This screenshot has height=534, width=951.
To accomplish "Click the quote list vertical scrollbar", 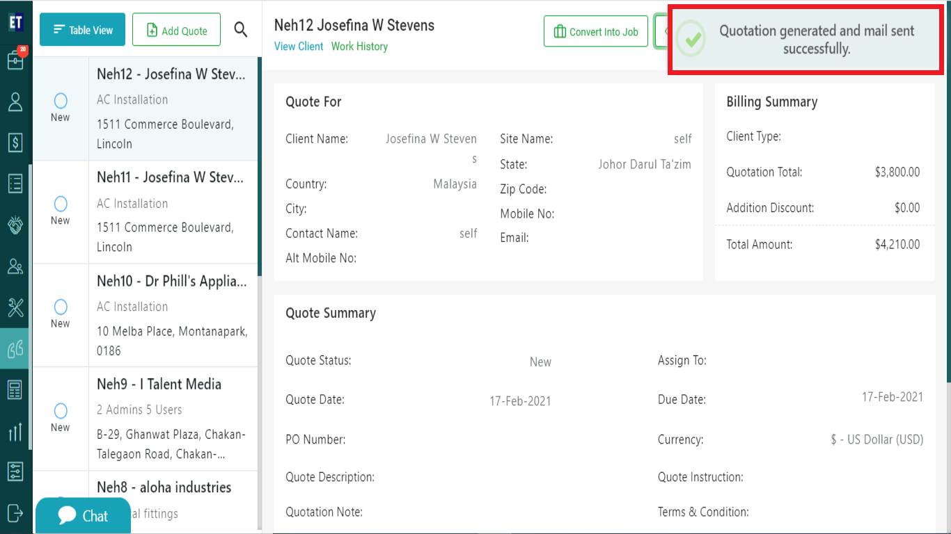I will point(260,167).
